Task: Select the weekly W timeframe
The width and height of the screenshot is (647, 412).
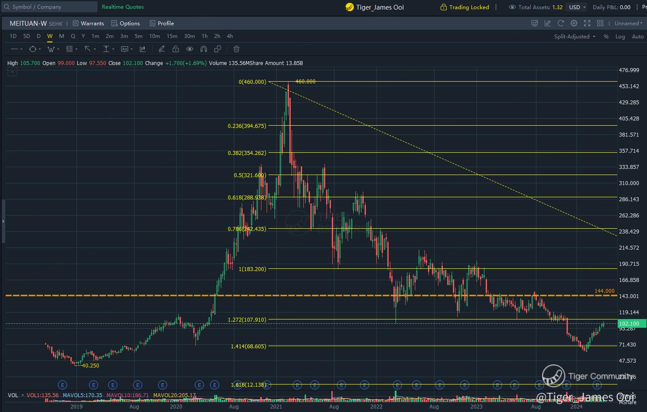Action: point(50,36)
